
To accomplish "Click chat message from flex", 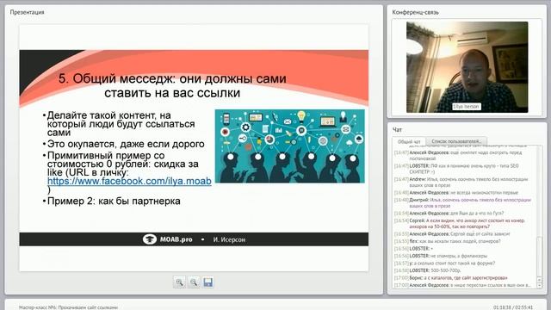I will (448, 241).
